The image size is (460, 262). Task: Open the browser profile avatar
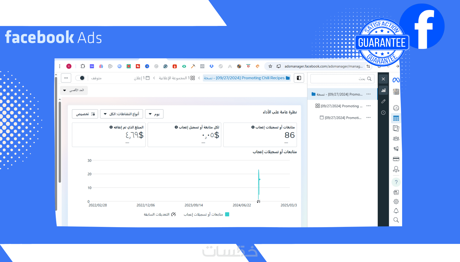tap(69, 66)
